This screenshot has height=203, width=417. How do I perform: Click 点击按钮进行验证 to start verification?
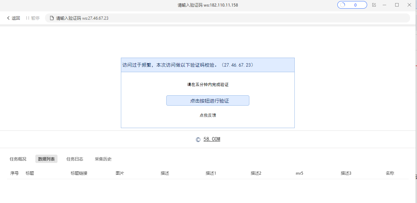(208, 100)
